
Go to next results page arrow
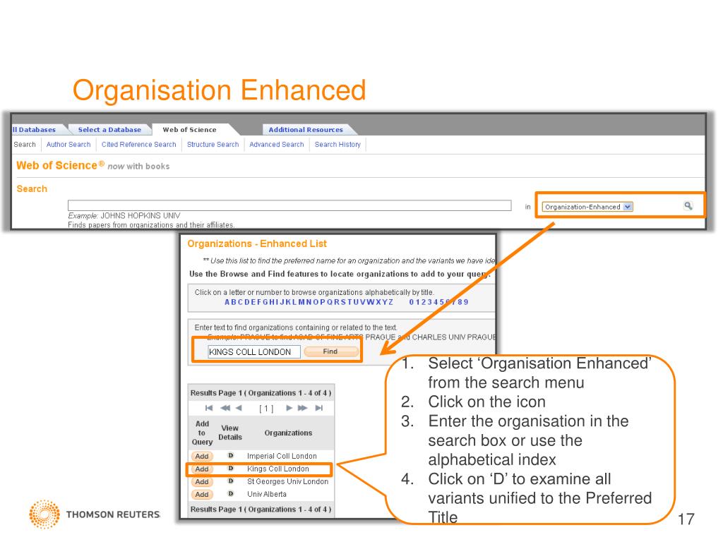click(x=289, y=408)
